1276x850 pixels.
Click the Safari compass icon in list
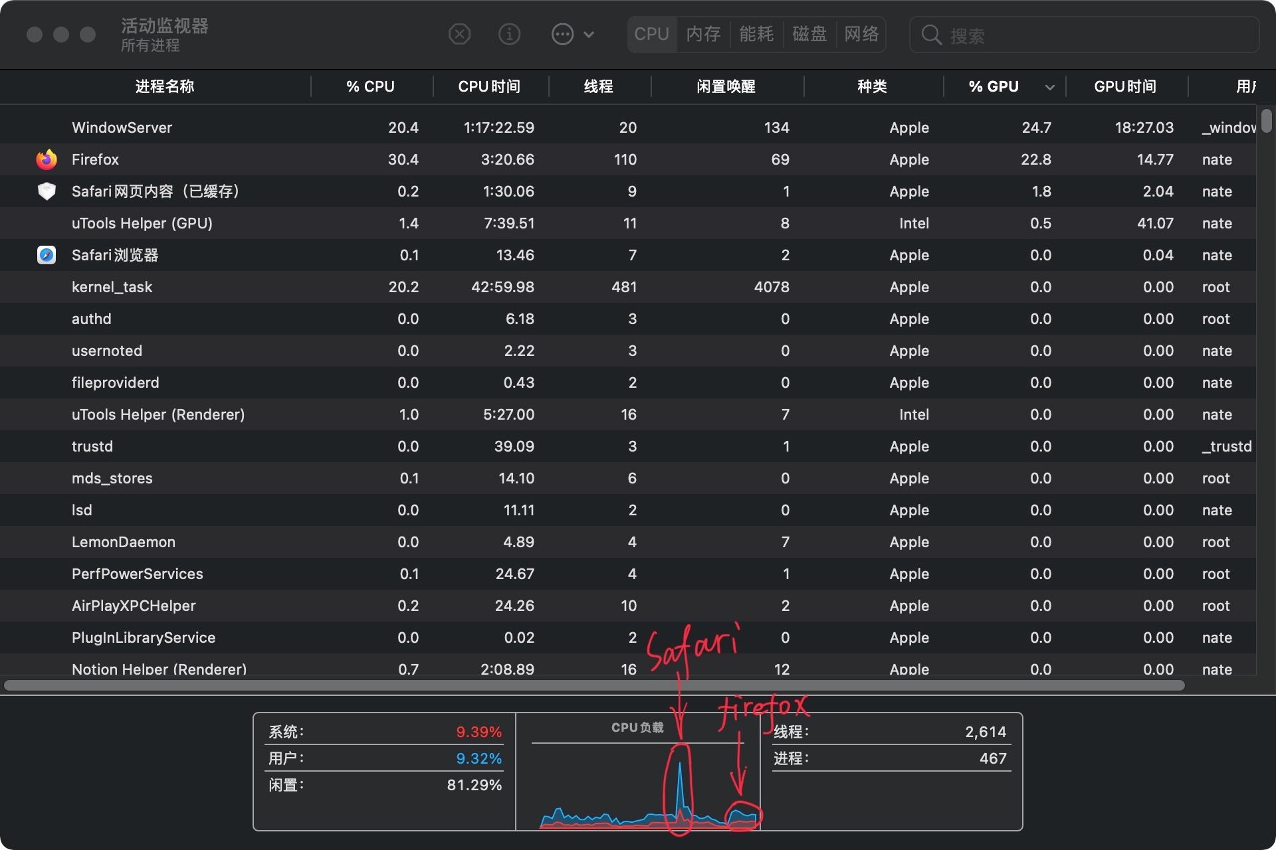coord(47,255)
